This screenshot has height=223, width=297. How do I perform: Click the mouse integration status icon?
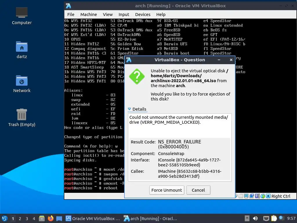click(x=262, y=196)
